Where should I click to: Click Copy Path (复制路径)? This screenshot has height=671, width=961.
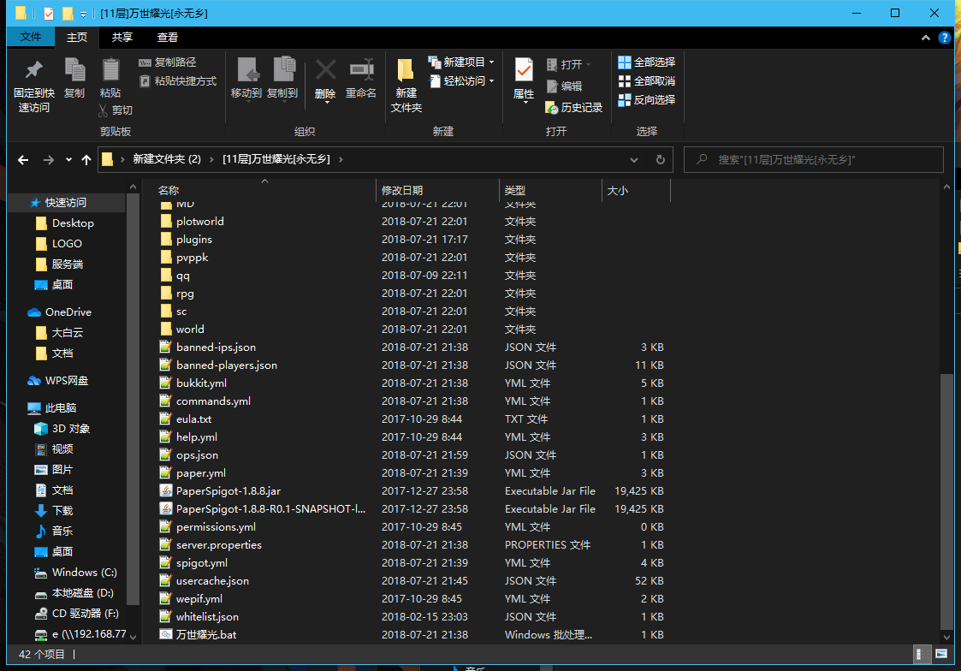coord(168,62)
